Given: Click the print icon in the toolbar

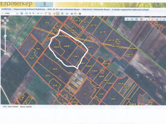Looking at the screenshot, I should [x=80, y=14].
